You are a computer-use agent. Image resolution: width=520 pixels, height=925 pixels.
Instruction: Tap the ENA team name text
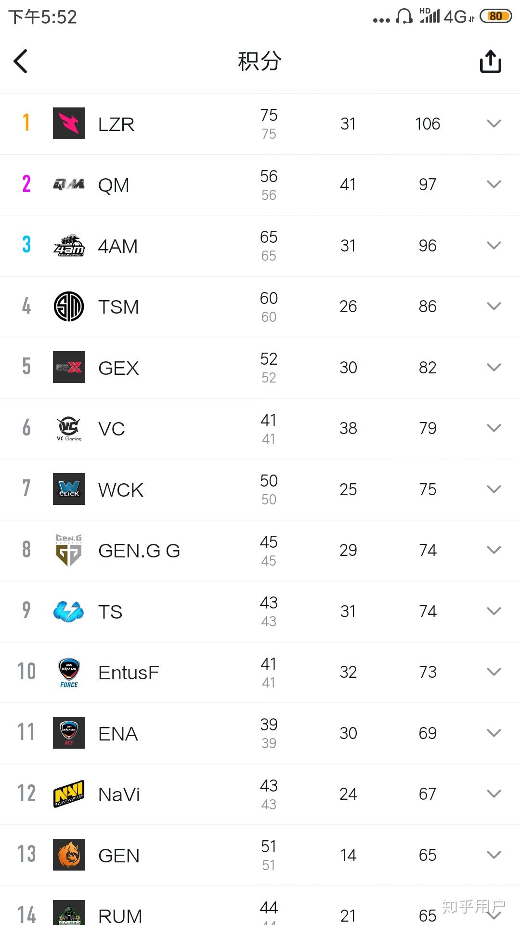(x=117, y=733)
